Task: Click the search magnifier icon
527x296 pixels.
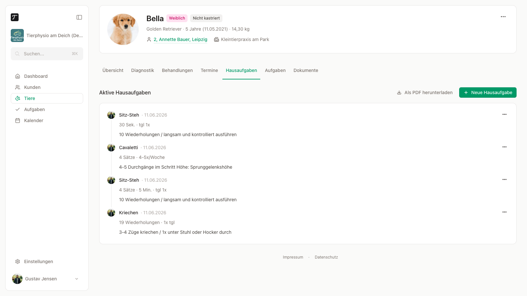Action: pos(17,54)
